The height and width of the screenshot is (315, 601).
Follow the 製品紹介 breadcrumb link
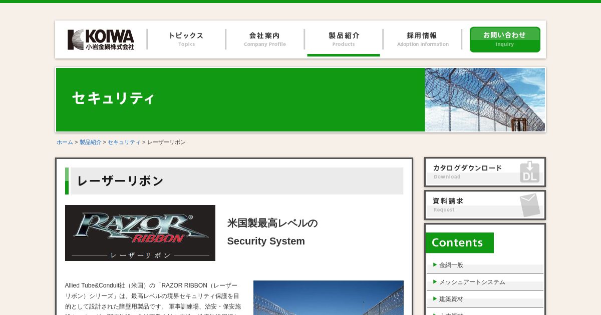[91, 142]
